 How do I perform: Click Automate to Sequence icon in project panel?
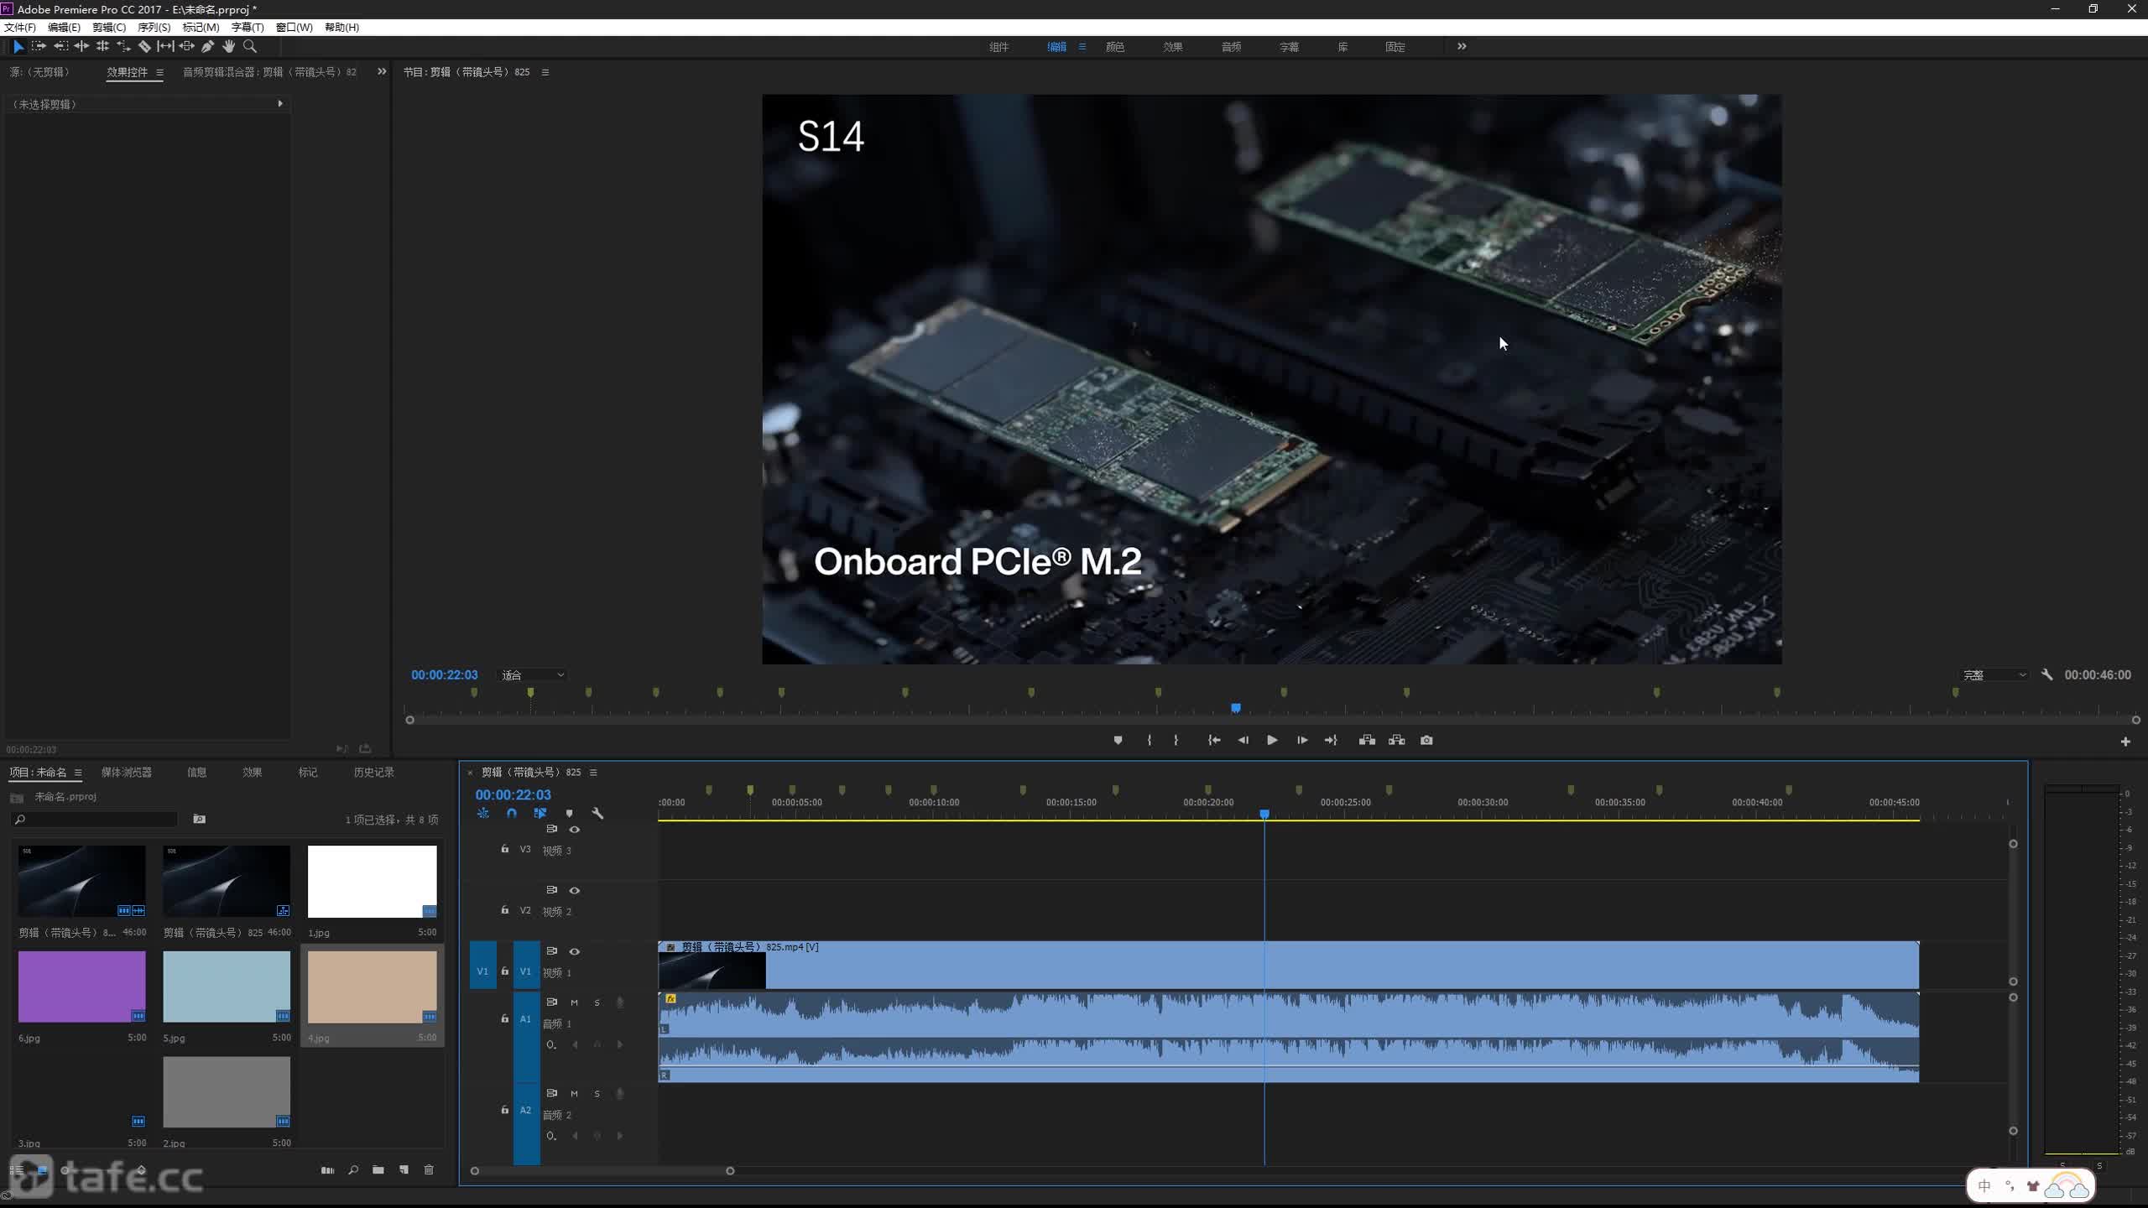pyautogui.click(x=327, y=1169)
